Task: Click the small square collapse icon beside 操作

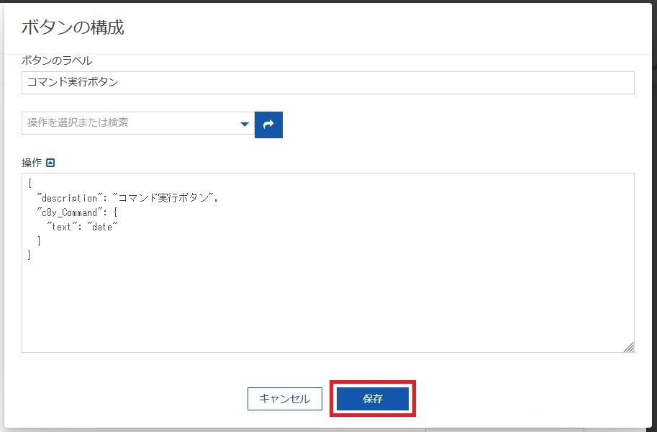Action: pos(50,162)
